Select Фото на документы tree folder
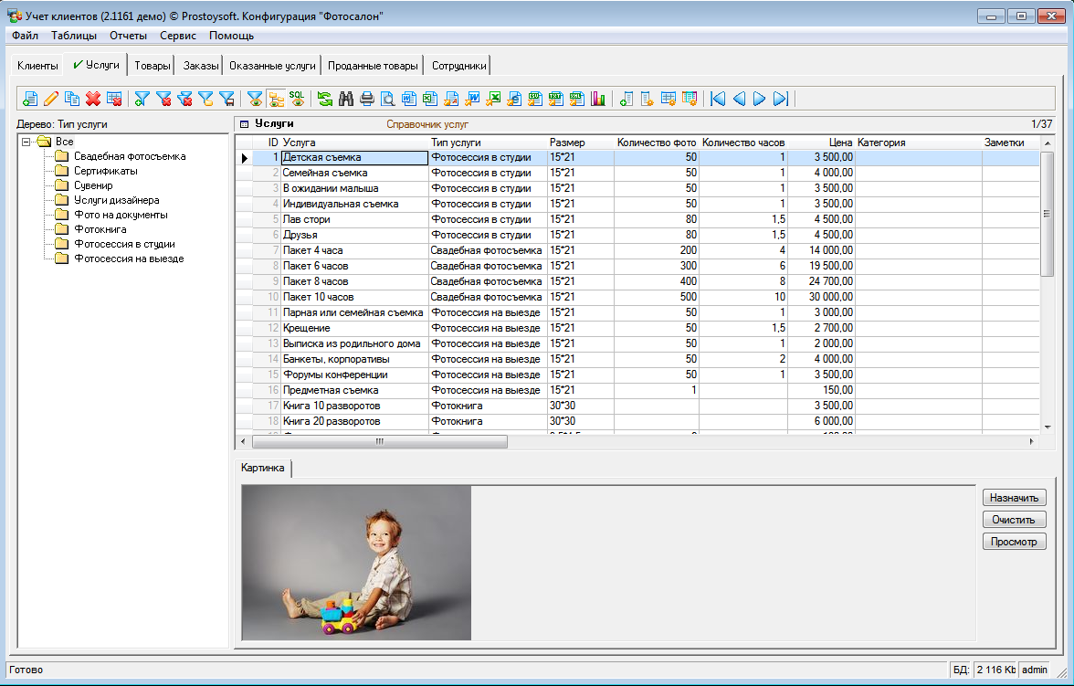This screenshot has height=686, width=1074. 121,215
